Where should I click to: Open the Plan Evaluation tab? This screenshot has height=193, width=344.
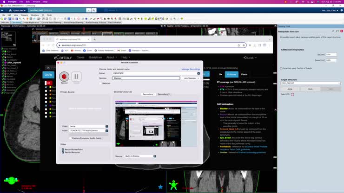tap(114, 23)
